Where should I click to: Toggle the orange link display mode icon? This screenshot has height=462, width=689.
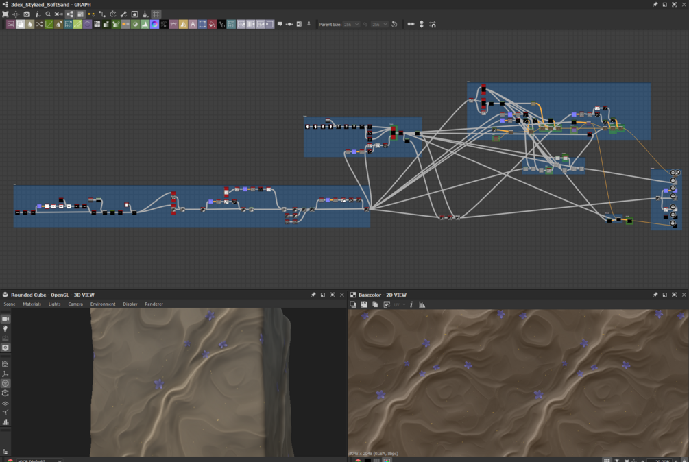click(91, 14)
